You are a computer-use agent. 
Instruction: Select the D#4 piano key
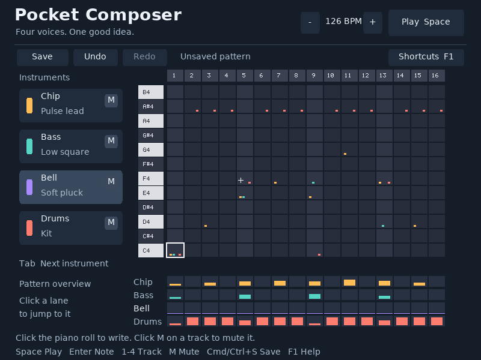(151, 207)
